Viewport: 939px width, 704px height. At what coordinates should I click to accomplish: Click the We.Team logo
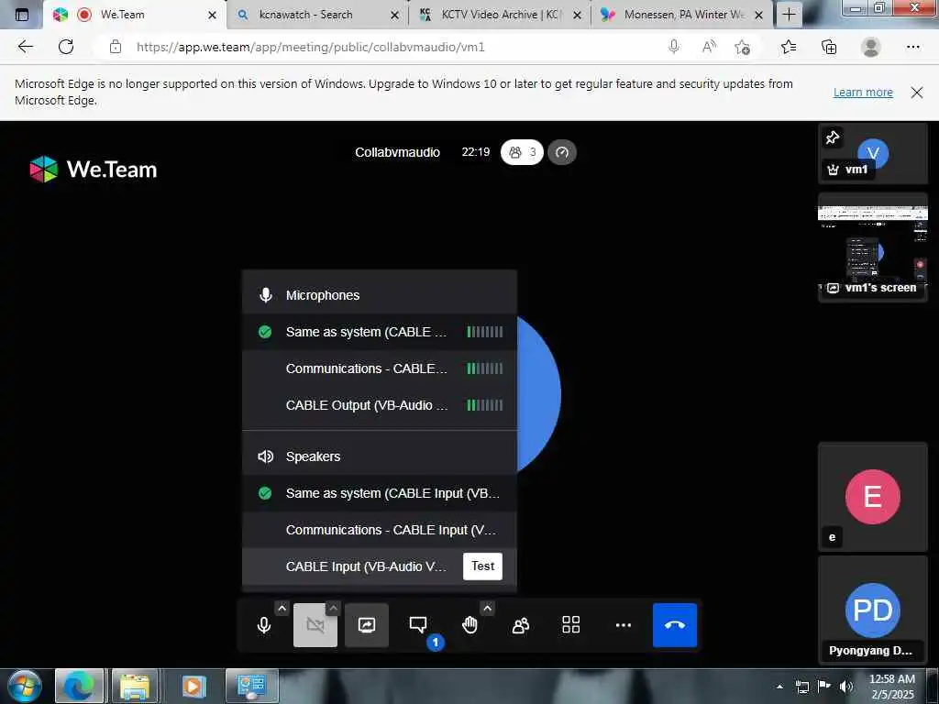(94, 170)
